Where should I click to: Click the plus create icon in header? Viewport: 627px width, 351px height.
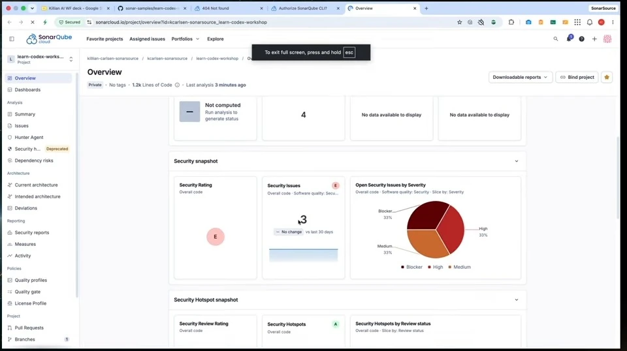pos(594,38)
